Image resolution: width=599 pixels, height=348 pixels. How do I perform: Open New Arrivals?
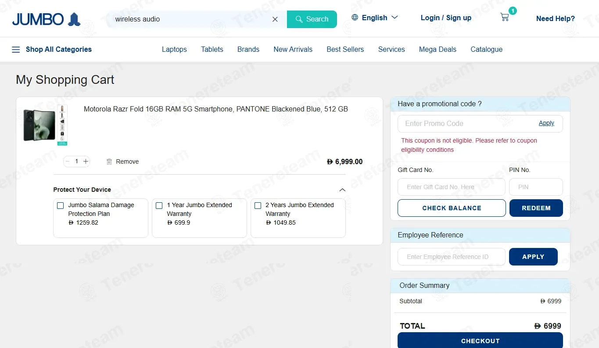[293, 50]
